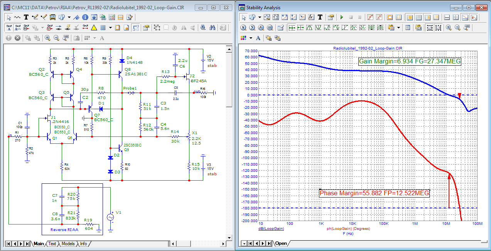
Task: Switch to the Models tab
Action: point(68,244)
